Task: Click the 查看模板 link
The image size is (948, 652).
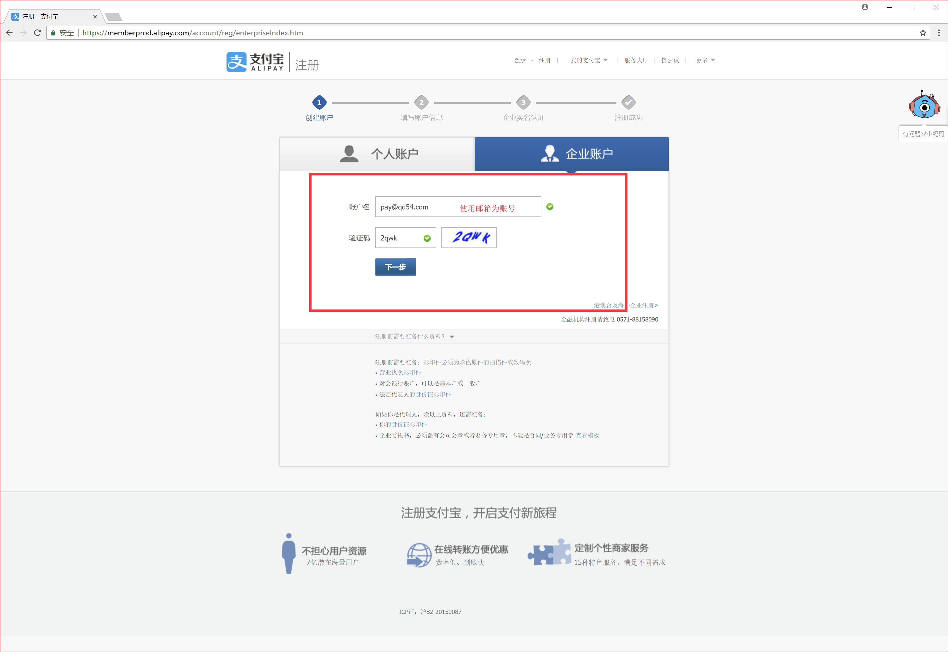Action: pyautogui.click(x=587, y=436)
